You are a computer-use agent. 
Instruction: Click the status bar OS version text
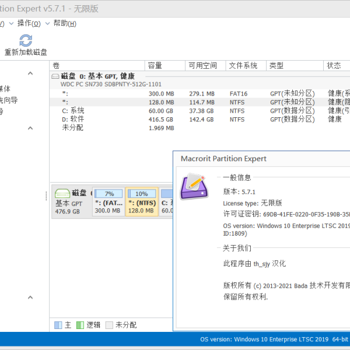pos(274,339)
